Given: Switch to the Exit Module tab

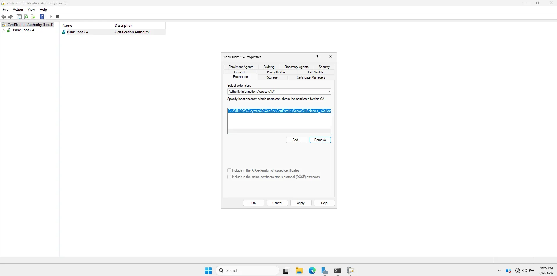Looking at the screenshot, I should (316, 72).
